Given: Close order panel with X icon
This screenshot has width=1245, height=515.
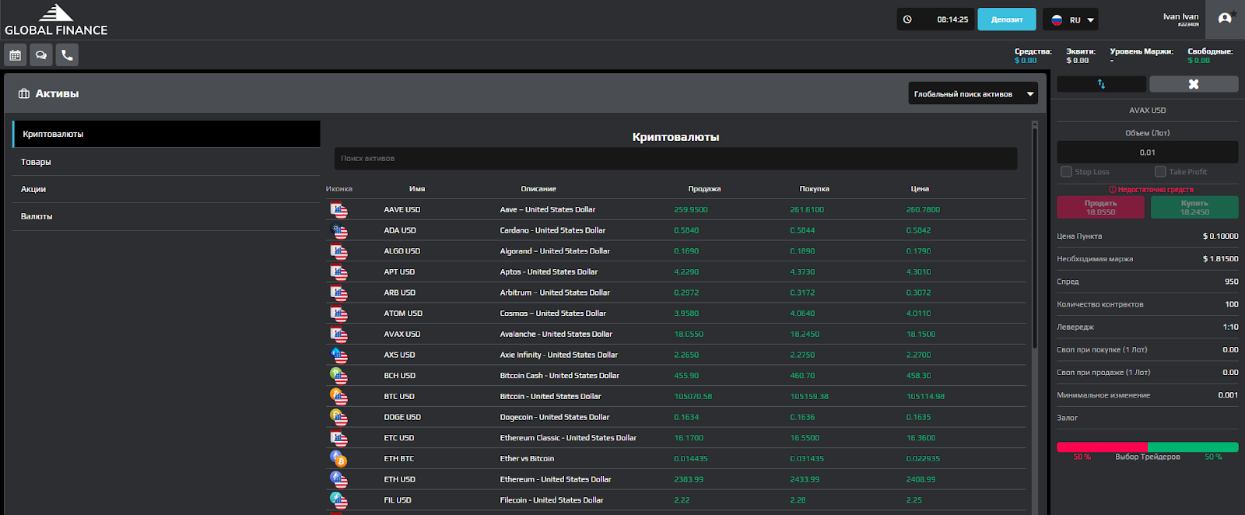Looking at the screenshot, I should (x=1194, y=84).
